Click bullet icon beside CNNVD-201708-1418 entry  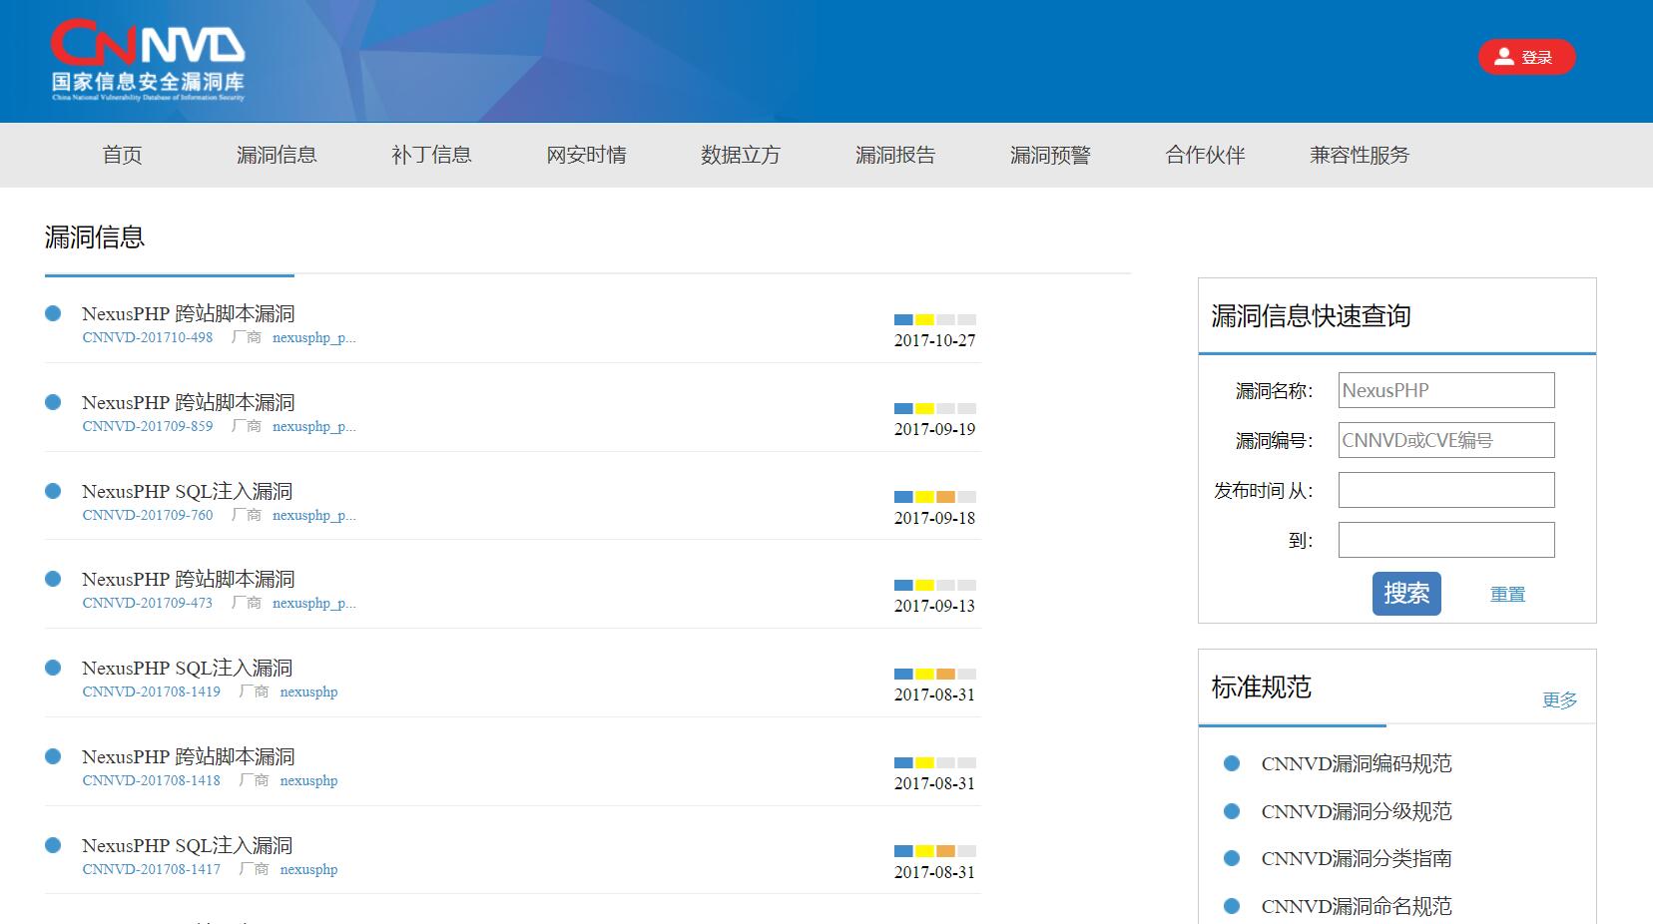tap(54, 756)
